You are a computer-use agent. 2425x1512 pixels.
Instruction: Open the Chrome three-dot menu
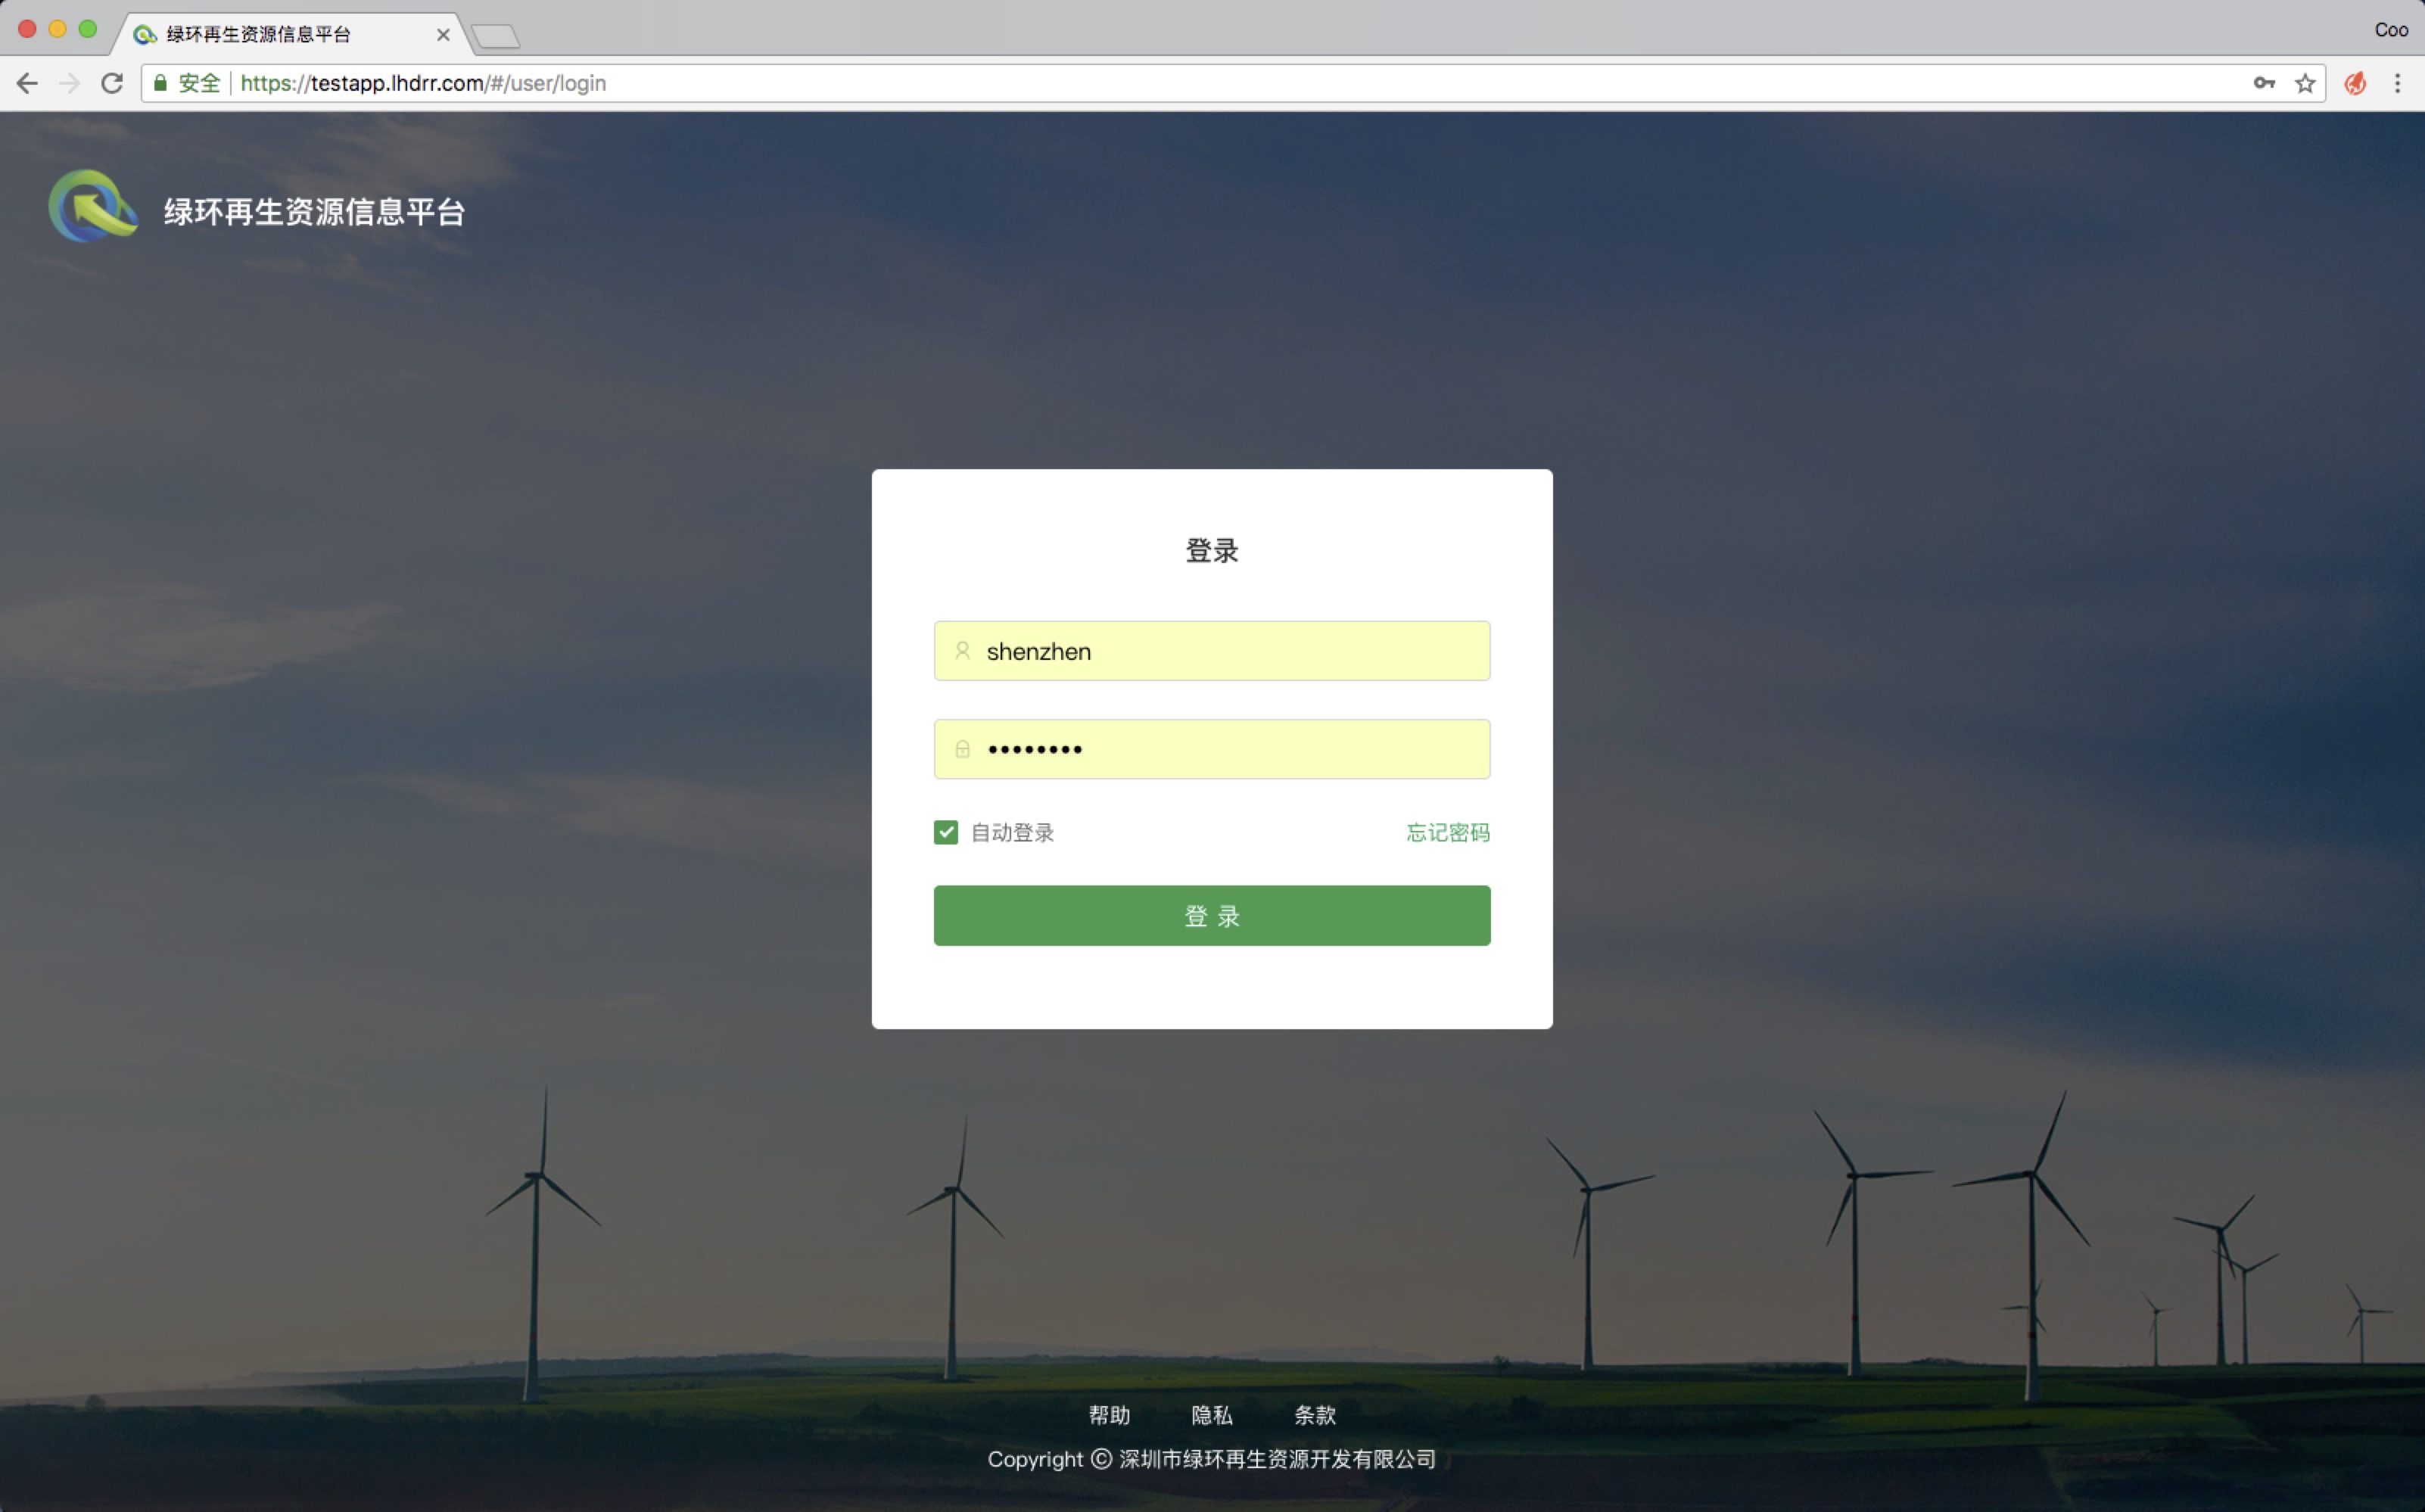coord(2397,83)
